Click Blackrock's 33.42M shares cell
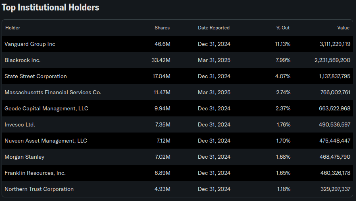The image size is (356, 201). (x=161, y=60)
